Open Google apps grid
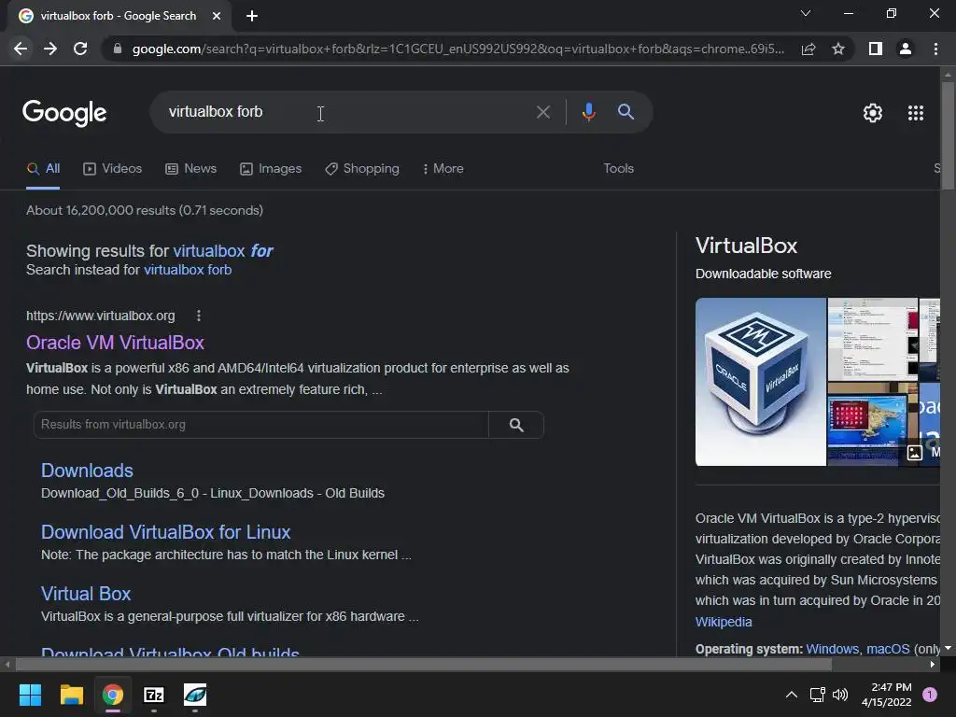The image size is (956, 717). pyautogui.click(x=916, y=113)
